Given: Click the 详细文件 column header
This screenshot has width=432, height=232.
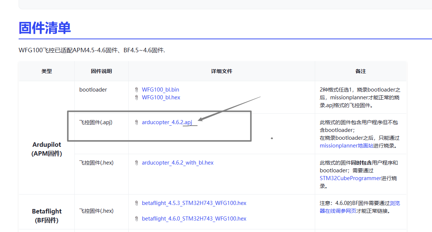Looking at the screenshot, I should click(x=221, y=71).
